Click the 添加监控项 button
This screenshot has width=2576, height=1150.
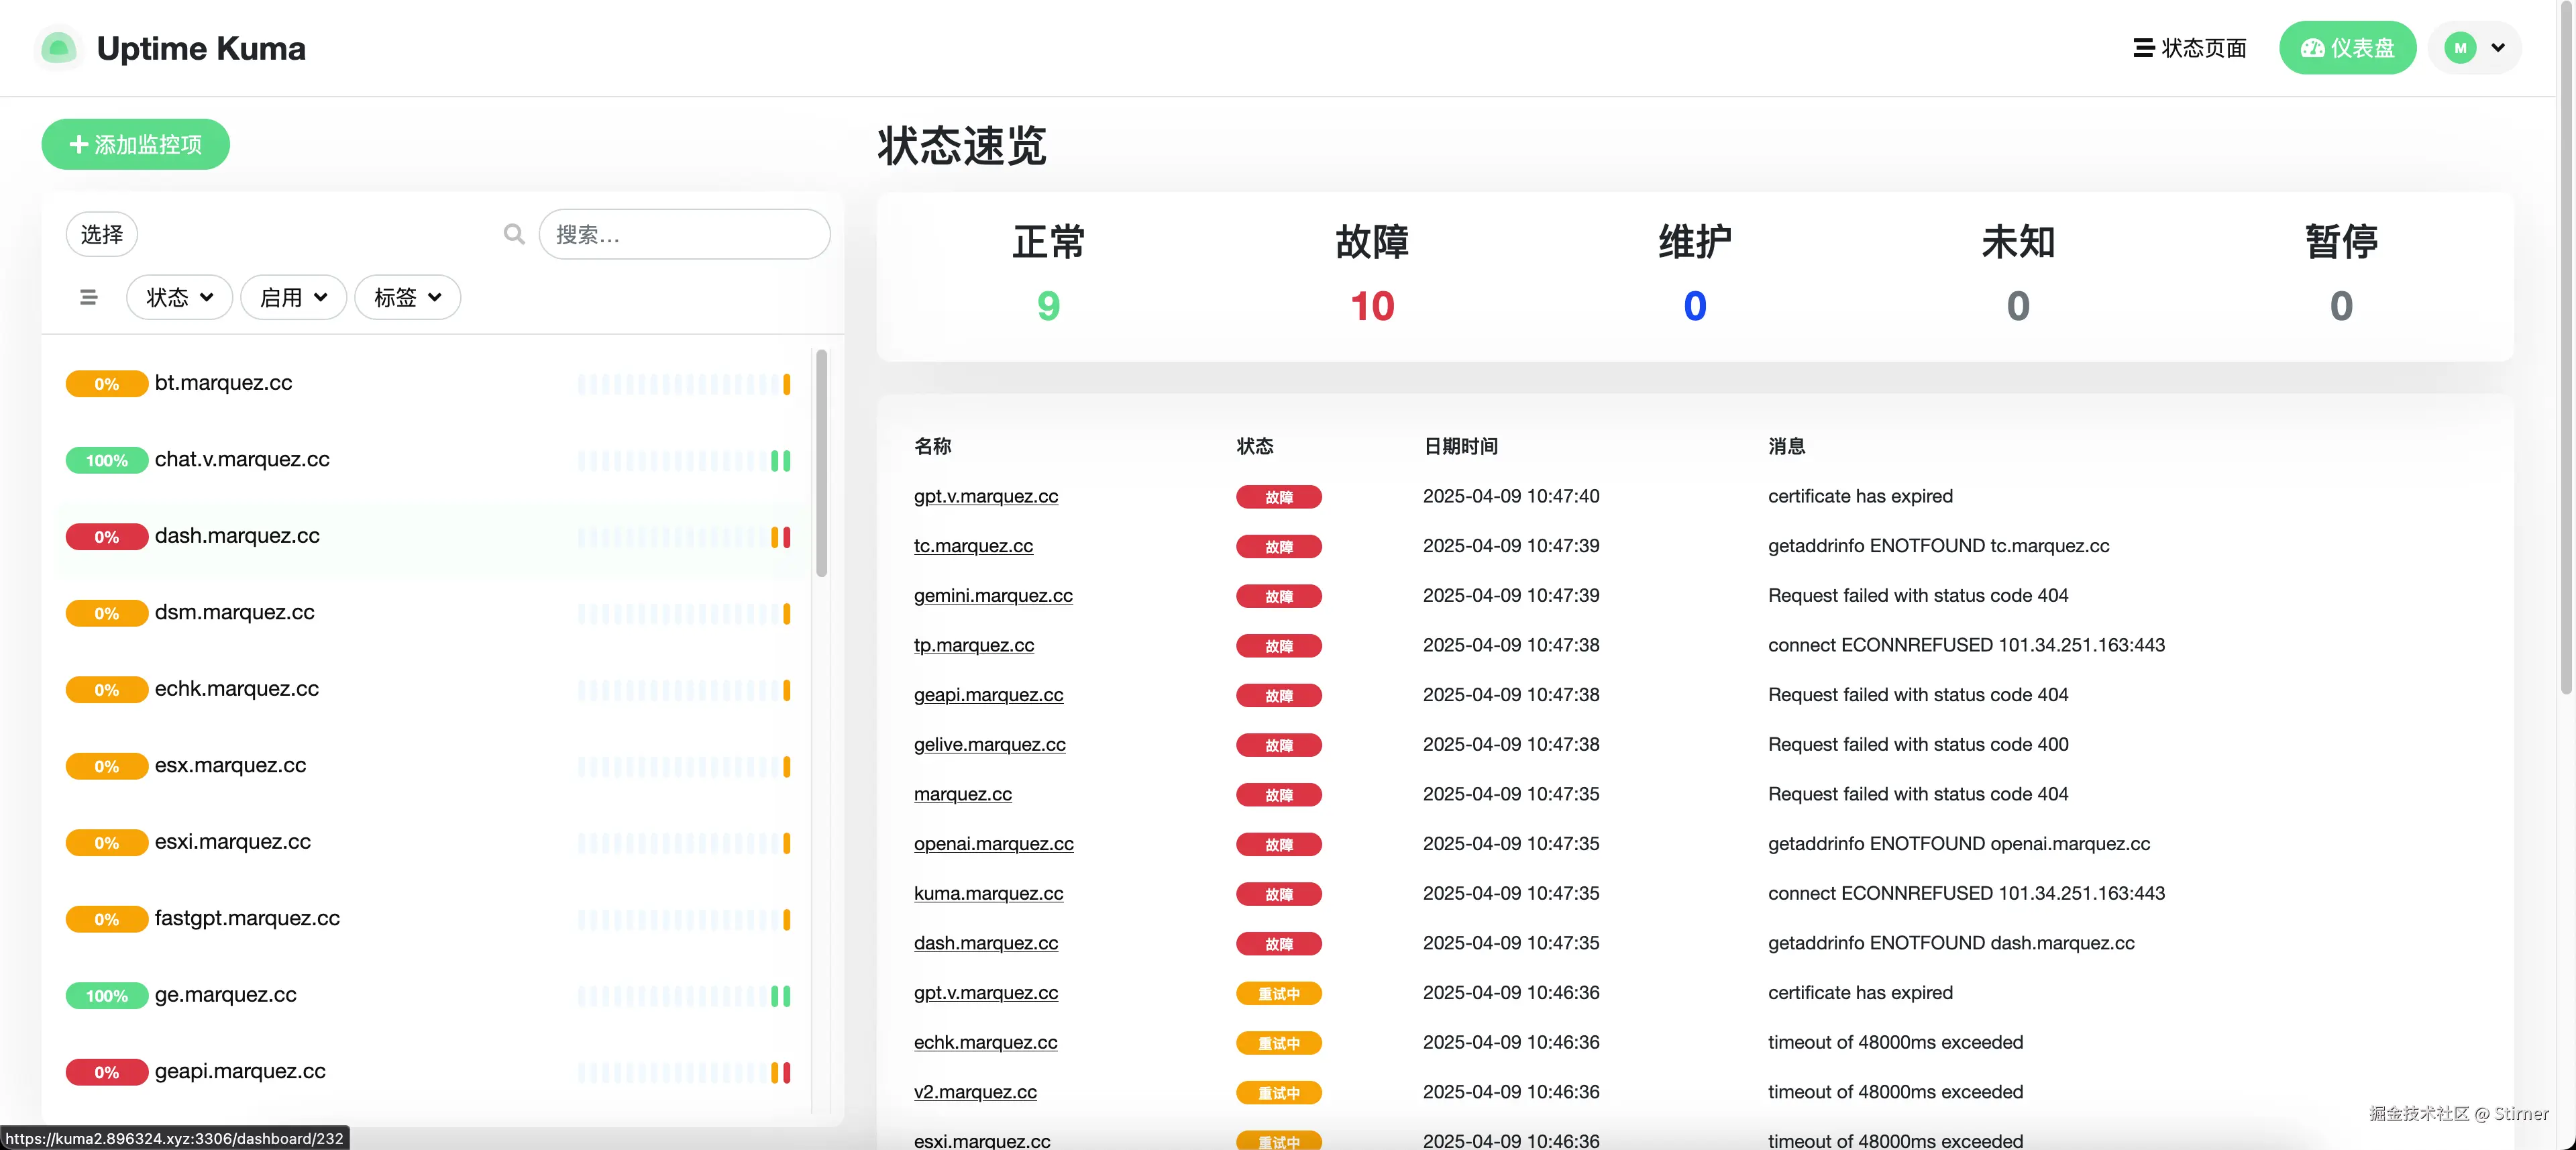point(135,144)
